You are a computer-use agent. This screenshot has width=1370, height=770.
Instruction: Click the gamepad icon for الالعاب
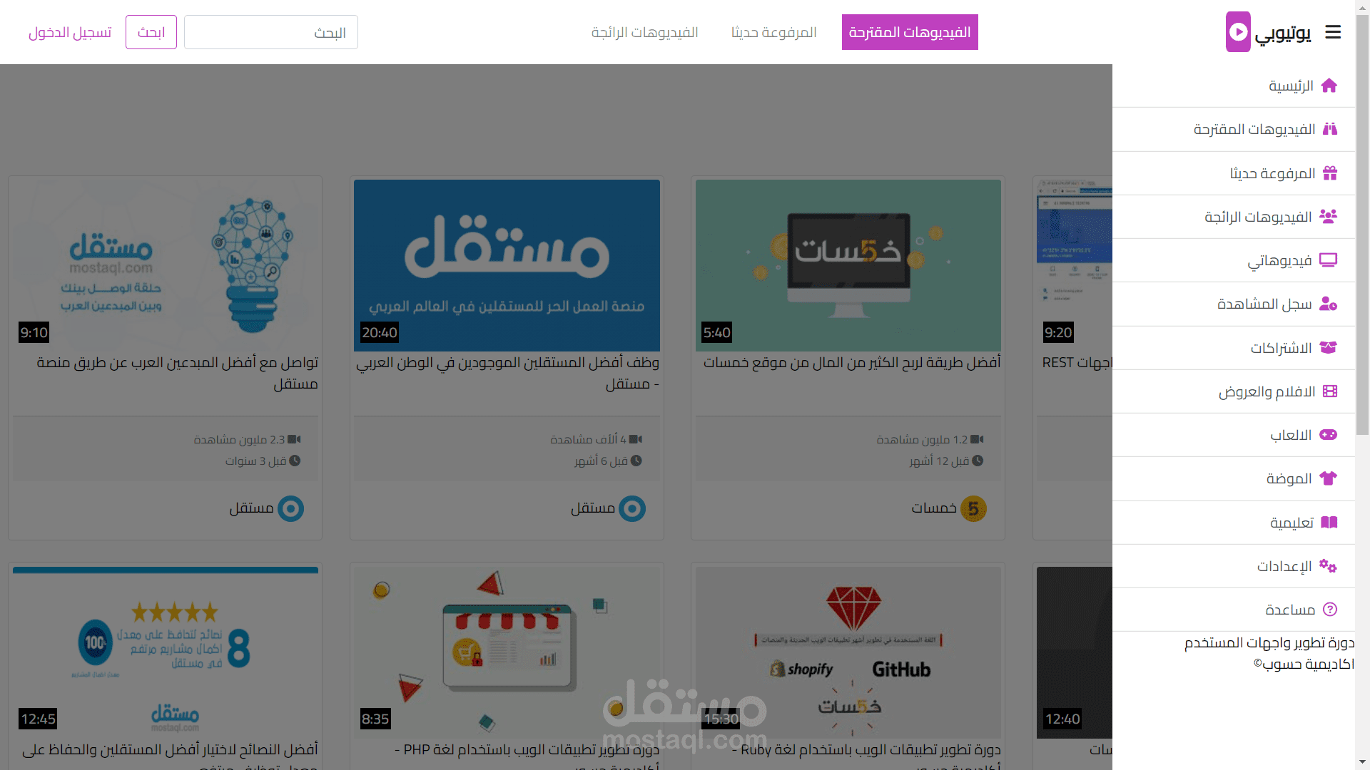(1328, 435)
